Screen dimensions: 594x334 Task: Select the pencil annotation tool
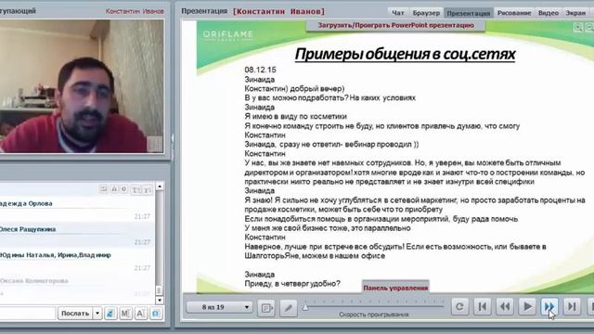coord(289,308)
